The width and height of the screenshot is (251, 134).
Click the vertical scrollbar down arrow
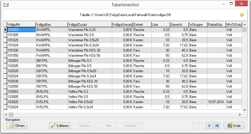click(244, 110)
